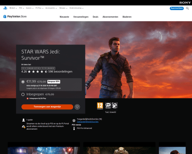
Task: Select the Inbegrepen EA Play option
Action: tap(23, 94)
